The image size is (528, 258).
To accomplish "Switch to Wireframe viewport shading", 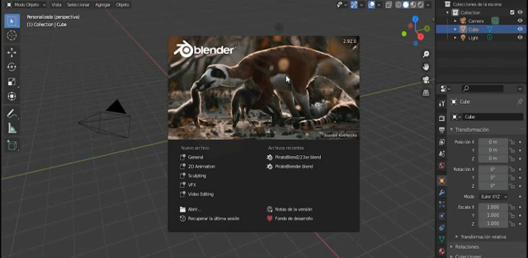I will [x=399, y=5].
